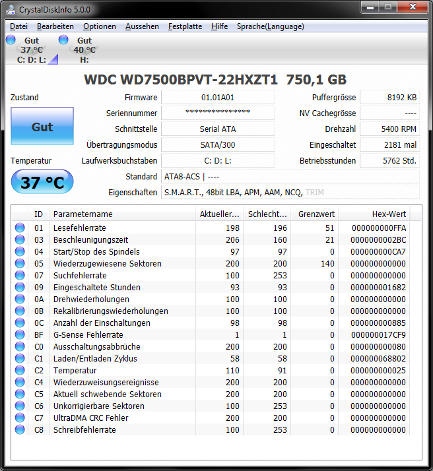Select the UltraDMA CRC Fehler parameter name
This screenshot has width=433, height=471.
pos(90,418)
